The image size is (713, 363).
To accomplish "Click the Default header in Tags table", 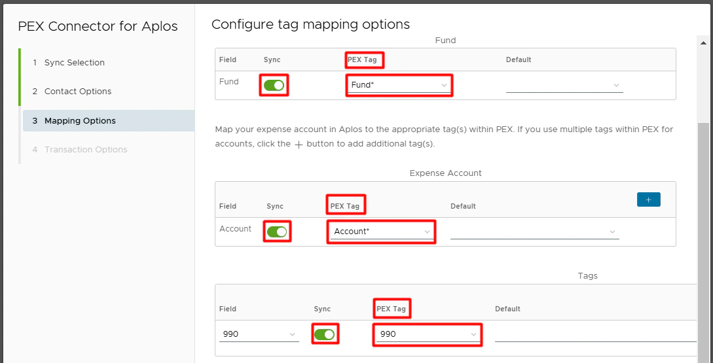I will (507, 309).
